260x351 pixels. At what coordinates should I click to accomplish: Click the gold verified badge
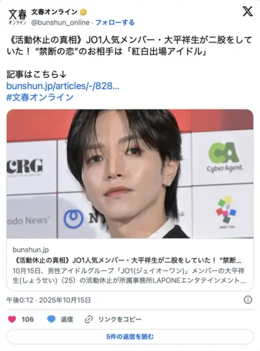[x=84, y=12]
